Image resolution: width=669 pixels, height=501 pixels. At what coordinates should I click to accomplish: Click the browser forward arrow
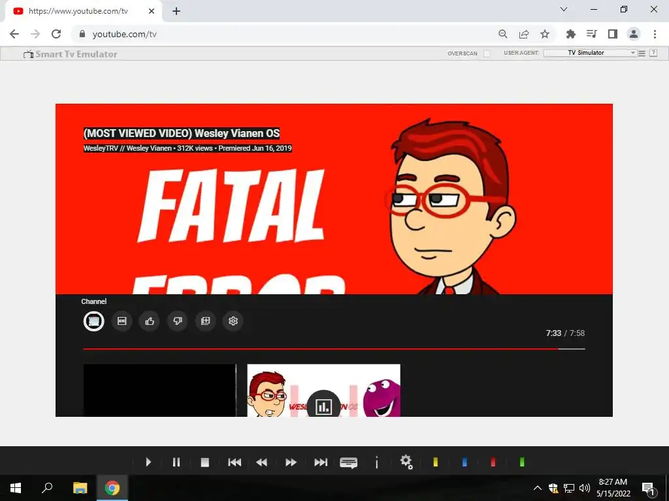[35, 34]
